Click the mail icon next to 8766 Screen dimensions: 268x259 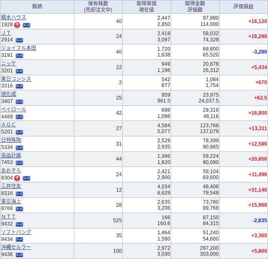(x=19, y=209)
